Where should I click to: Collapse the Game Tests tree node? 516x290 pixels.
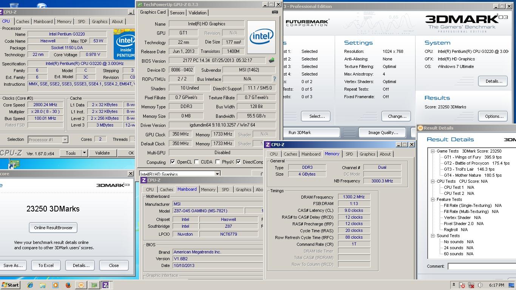(433, 151)
